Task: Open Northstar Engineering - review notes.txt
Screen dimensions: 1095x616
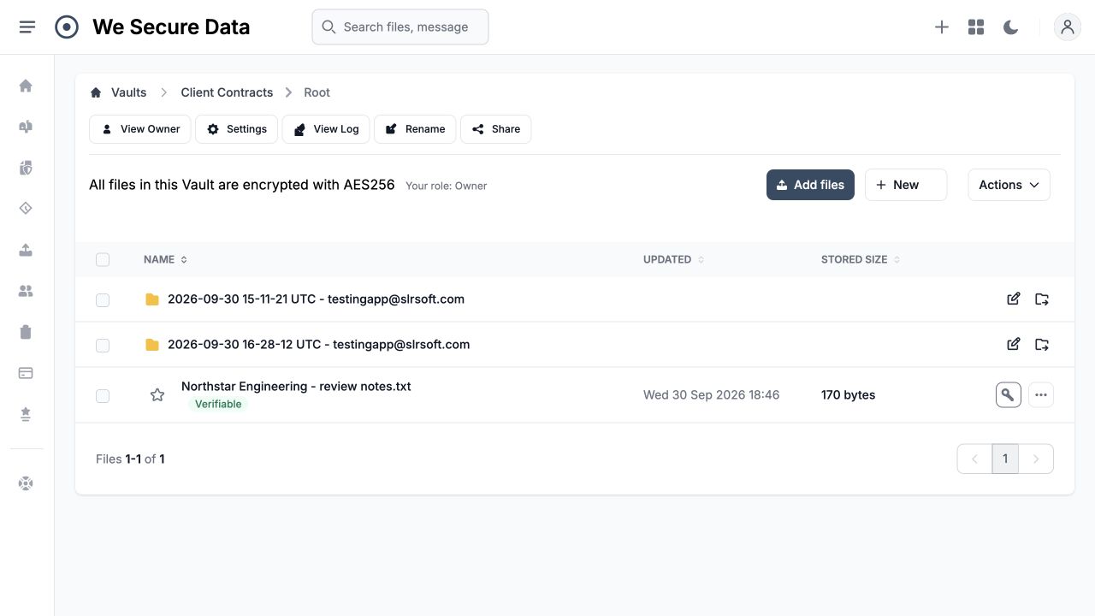Action: 296,387
